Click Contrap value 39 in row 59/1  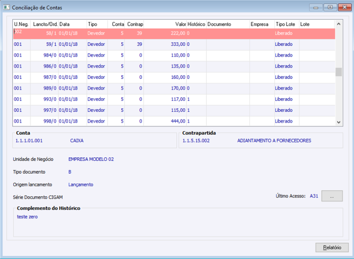pos(139,44)
